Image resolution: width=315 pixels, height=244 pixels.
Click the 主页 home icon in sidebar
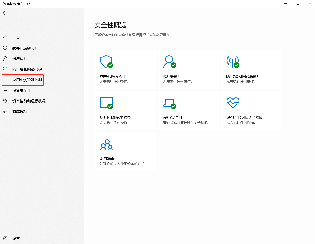click(x=5, y=37)
